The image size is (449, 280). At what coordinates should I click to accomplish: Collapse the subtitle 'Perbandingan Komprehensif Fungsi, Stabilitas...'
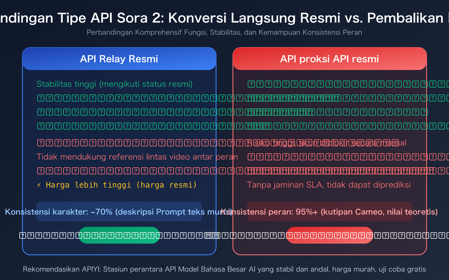click(x=224, y=32)
